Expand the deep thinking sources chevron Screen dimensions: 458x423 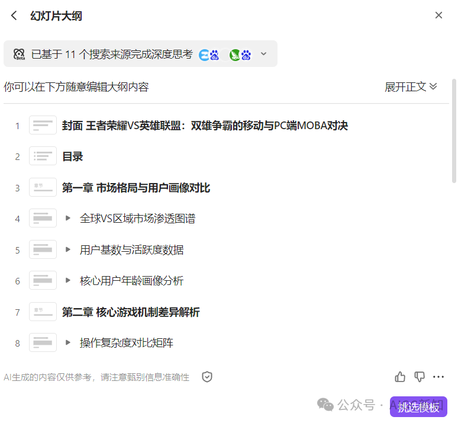coord(263,54)
